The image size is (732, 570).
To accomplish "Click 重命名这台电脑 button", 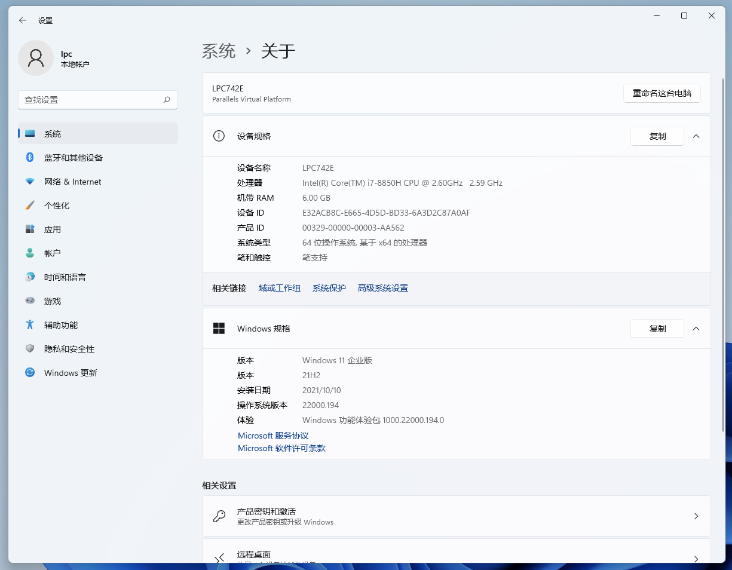I will pos(662,93).
